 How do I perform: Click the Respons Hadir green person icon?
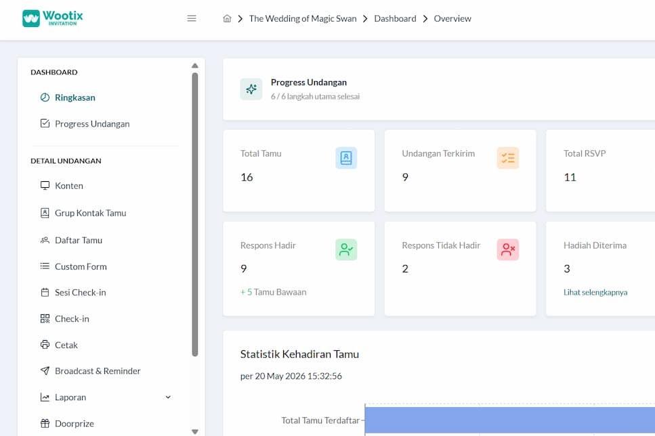point(346,249)
